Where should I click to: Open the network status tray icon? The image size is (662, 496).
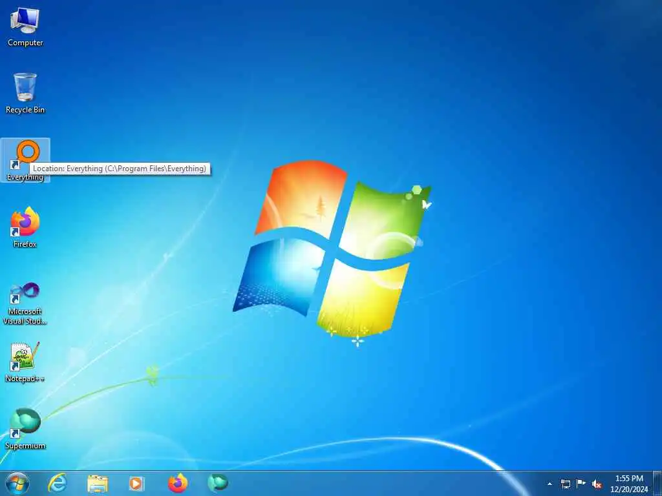565,484
